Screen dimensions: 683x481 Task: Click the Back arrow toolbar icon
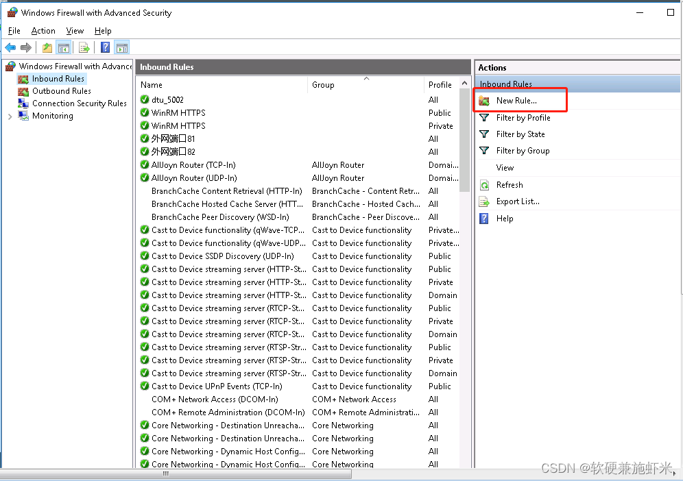pos(10,47)
